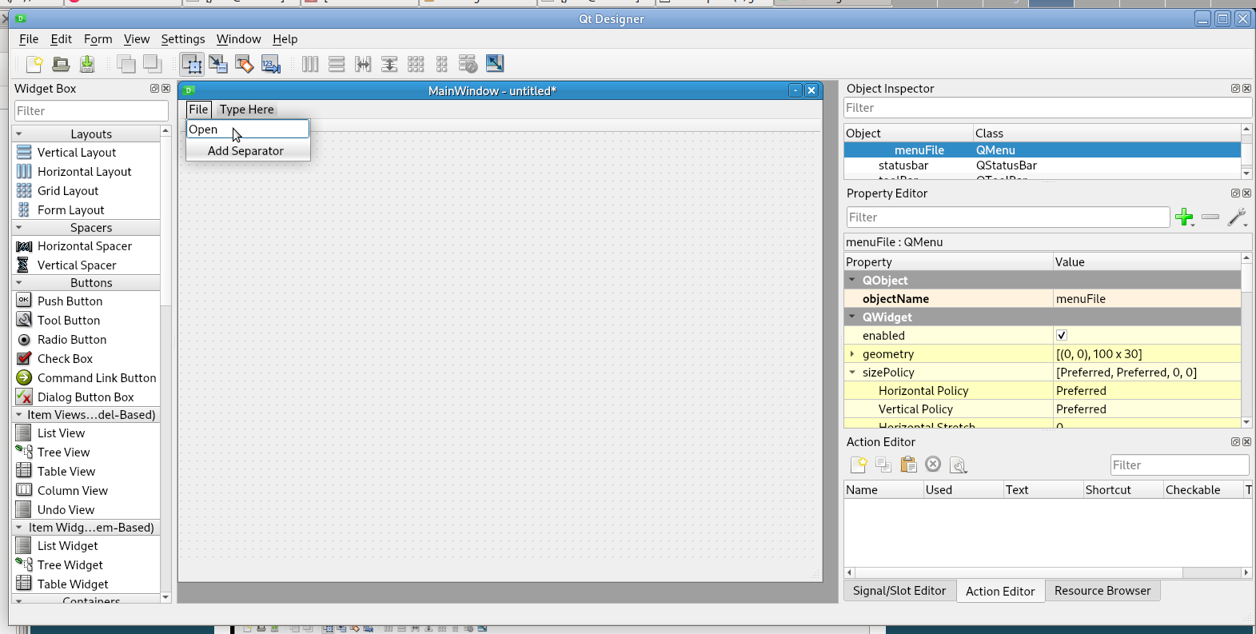
Task: Select the Push Button widget
Action: tap(70, 301)
